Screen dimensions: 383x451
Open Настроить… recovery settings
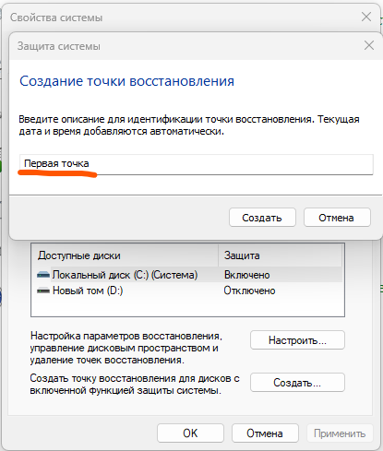(297, 340)
